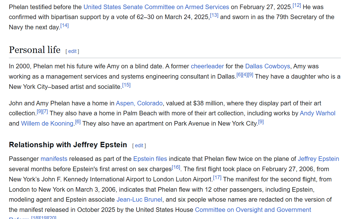Click the text '79th Secretary of the'
Screen dimensions: 356x219
[305, 17]
